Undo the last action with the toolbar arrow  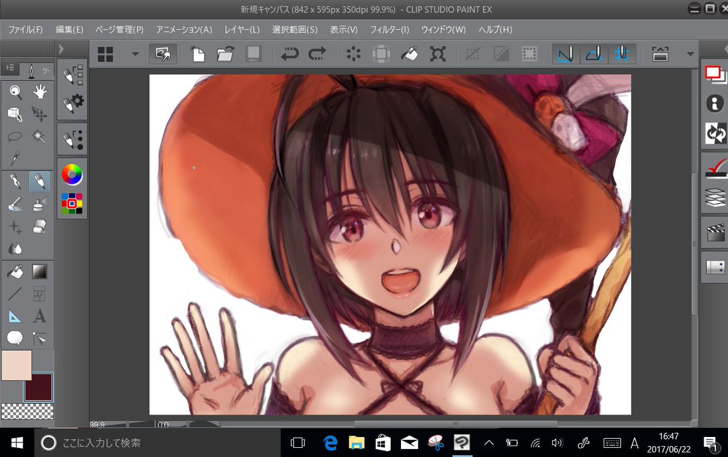[289, 54]
